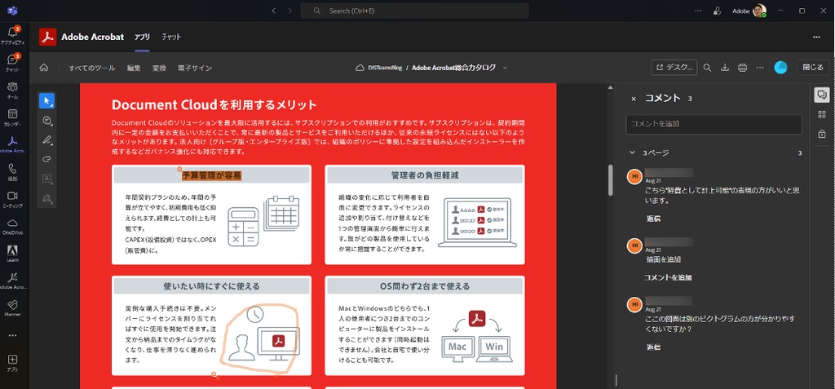The height and width of the screenshot is (389, 835).
Task: Open Acrobat toolbar more options
Action: [x=761, y=68]
